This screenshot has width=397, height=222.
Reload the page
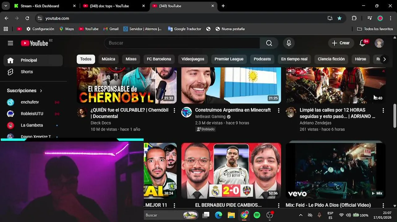27,18
